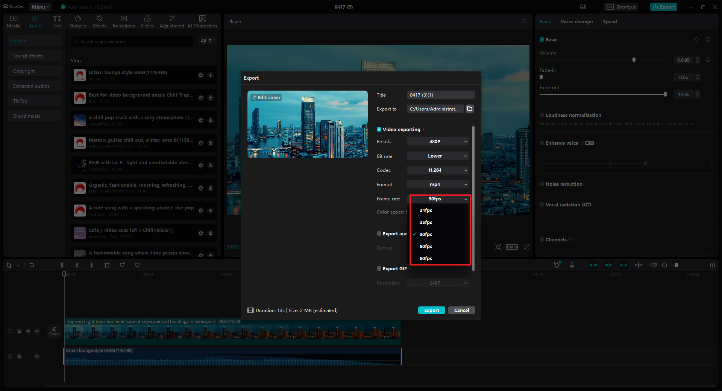Open the voiceover microphone recording tool
722x391 pixels.
pos(572,265)
